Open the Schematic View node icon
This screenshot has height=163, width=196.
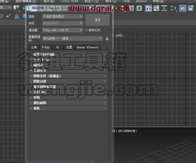(173, 8)
